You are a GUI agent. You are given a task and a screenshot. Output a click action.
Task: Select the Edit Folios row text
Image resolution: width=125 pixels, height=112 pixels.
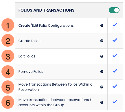27,56
